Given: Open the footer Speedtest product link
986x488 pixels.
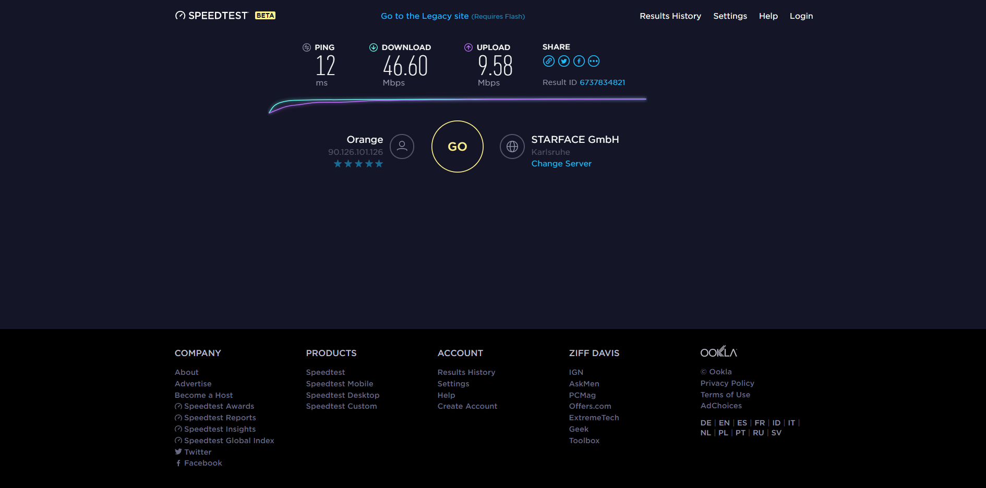Looking at the screenshot, I should (326, 372).
